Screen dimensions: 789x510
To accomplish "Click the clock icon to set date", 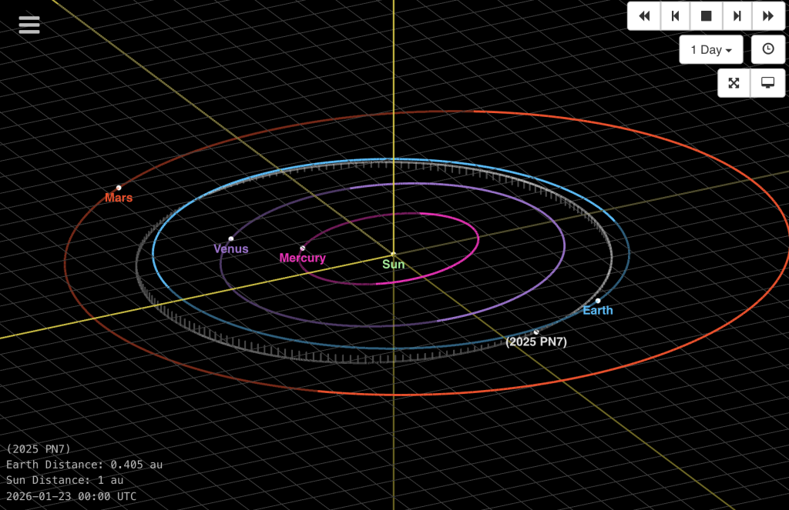I will coord(767,49).
